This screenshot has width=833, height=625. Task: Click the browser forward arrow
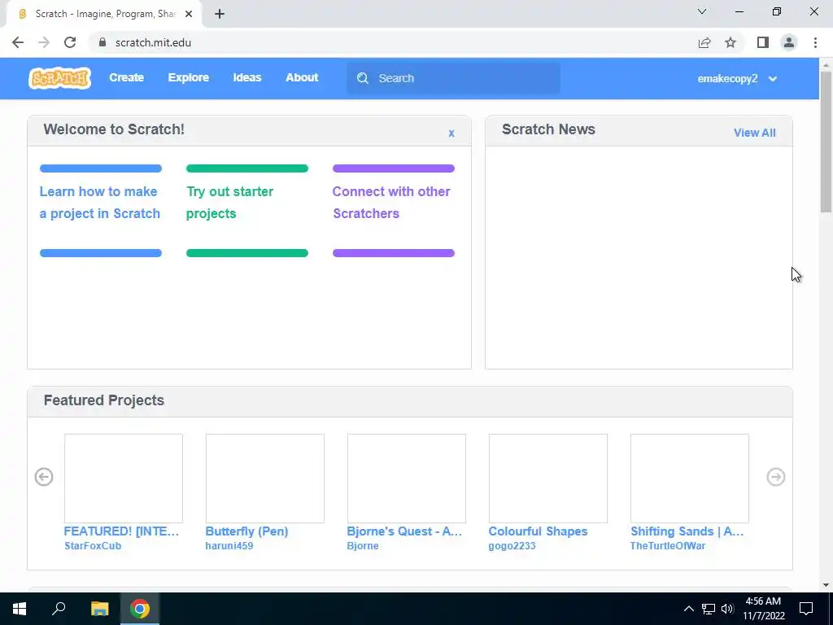pyautogui.click(x=44, y=42)
